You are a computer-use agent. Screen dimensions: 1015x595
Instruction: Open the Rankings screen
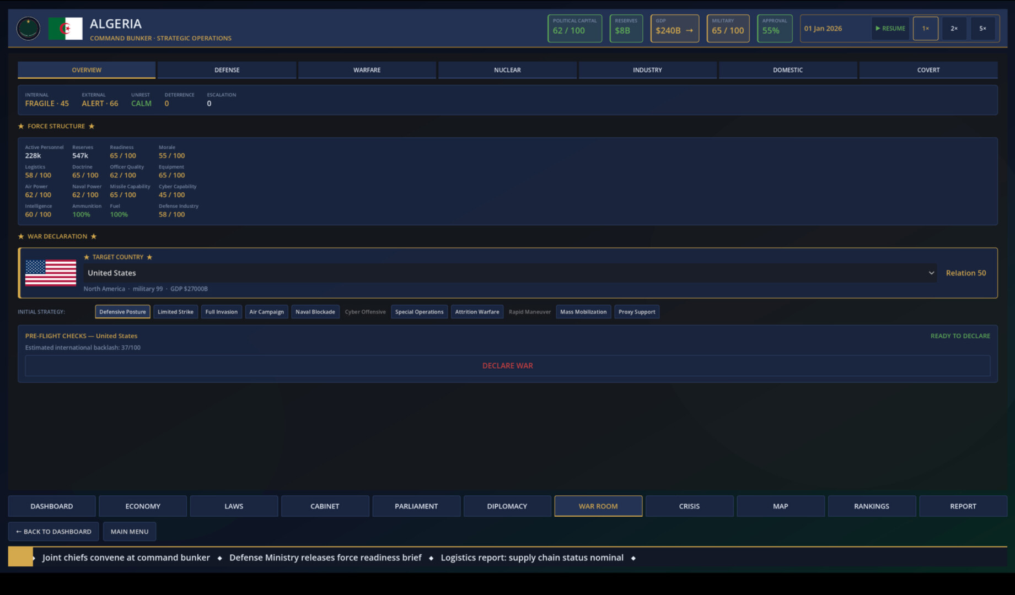[872, 506]
